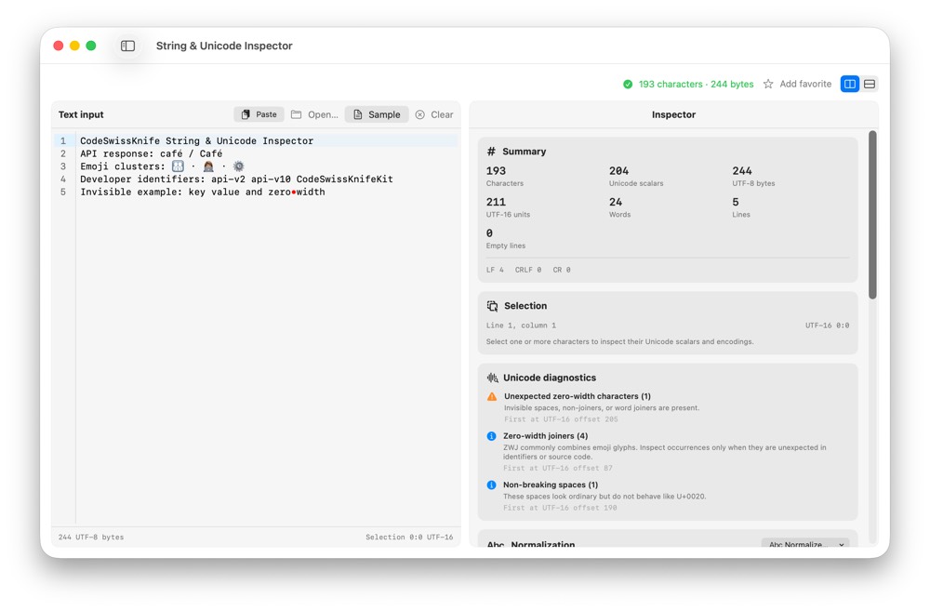
Task: Click the 204 Unicode scalars value
Action: tap(618, 171)
